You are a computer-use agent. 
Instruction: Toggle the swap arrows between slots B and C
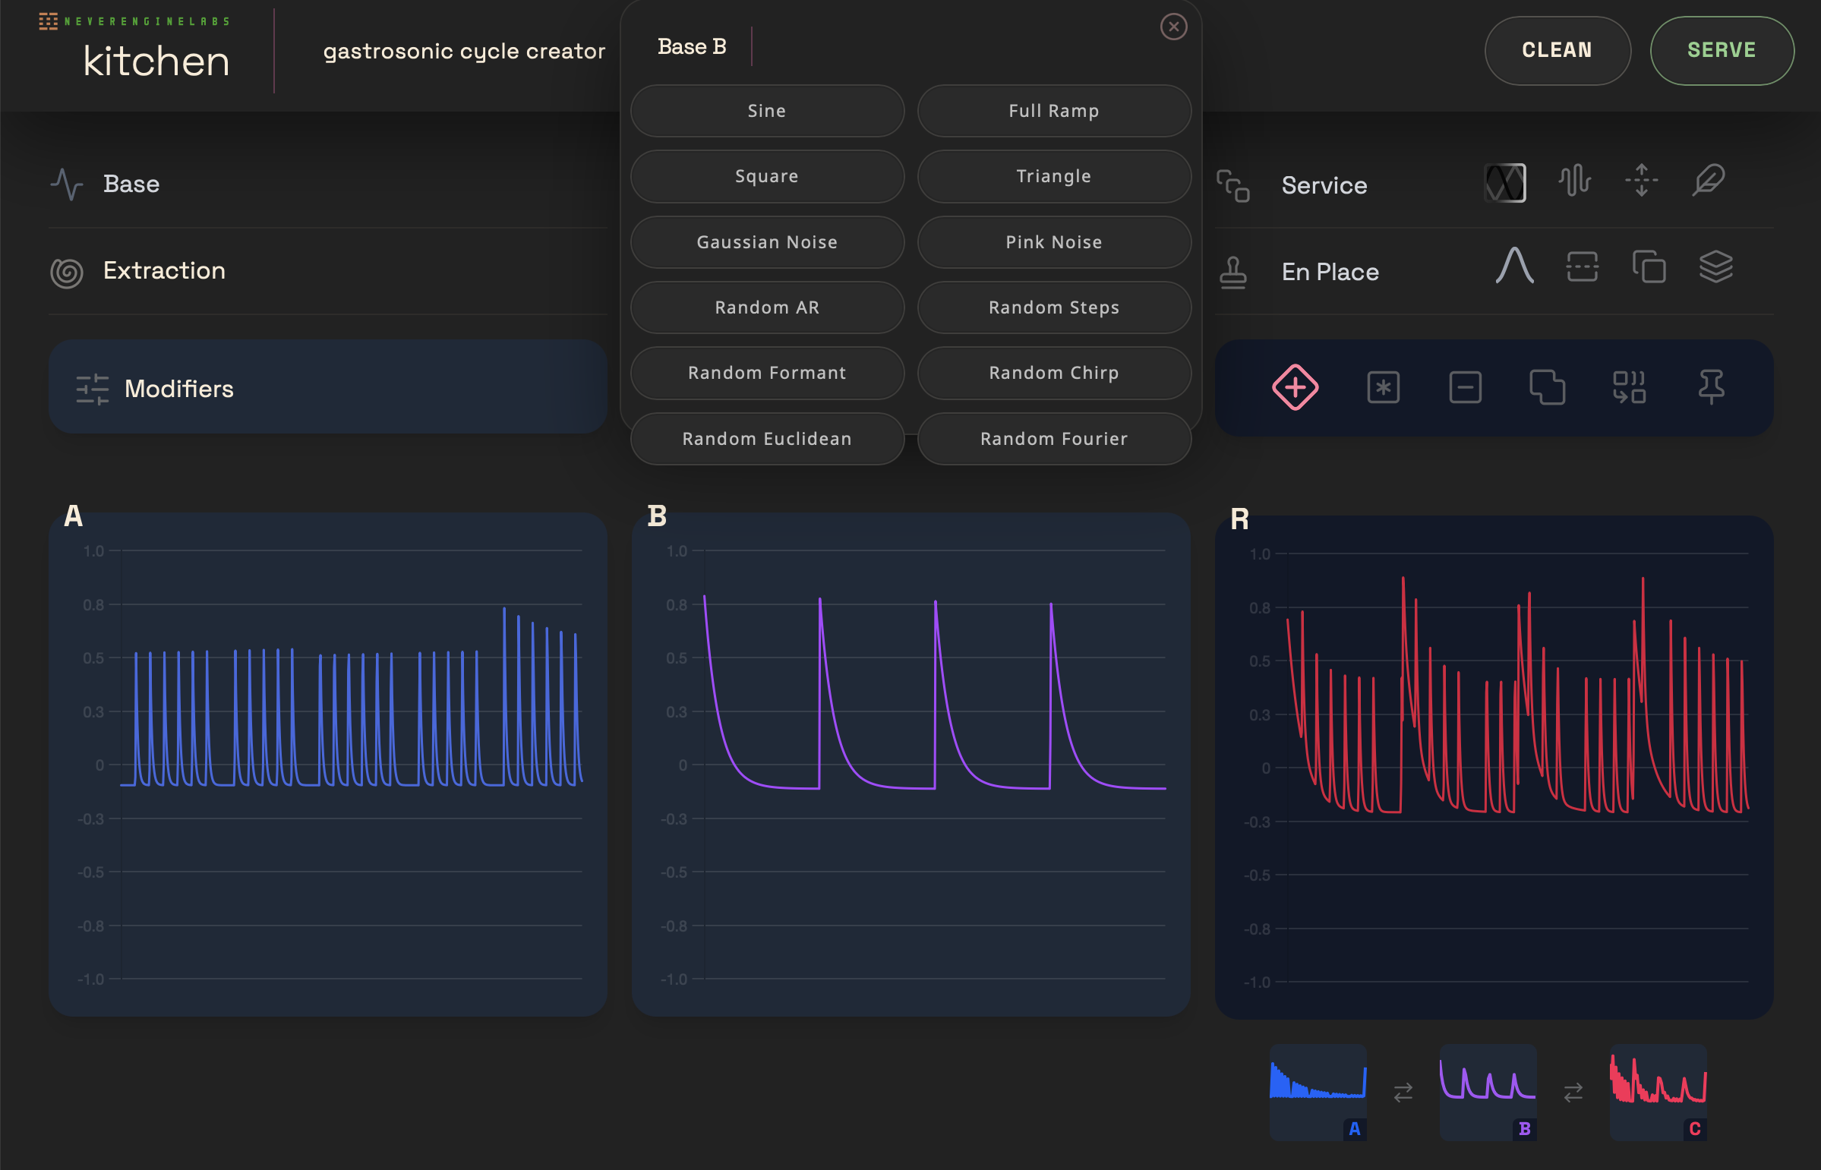coord(1573,1093)
